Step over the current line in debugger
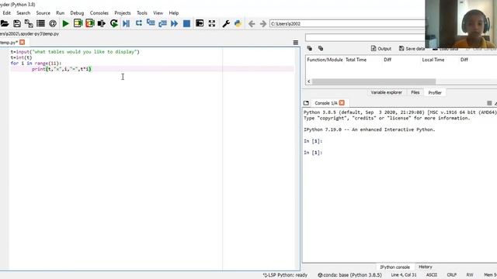The height and width of the screenshot is (279, 497). pos(138,23)
